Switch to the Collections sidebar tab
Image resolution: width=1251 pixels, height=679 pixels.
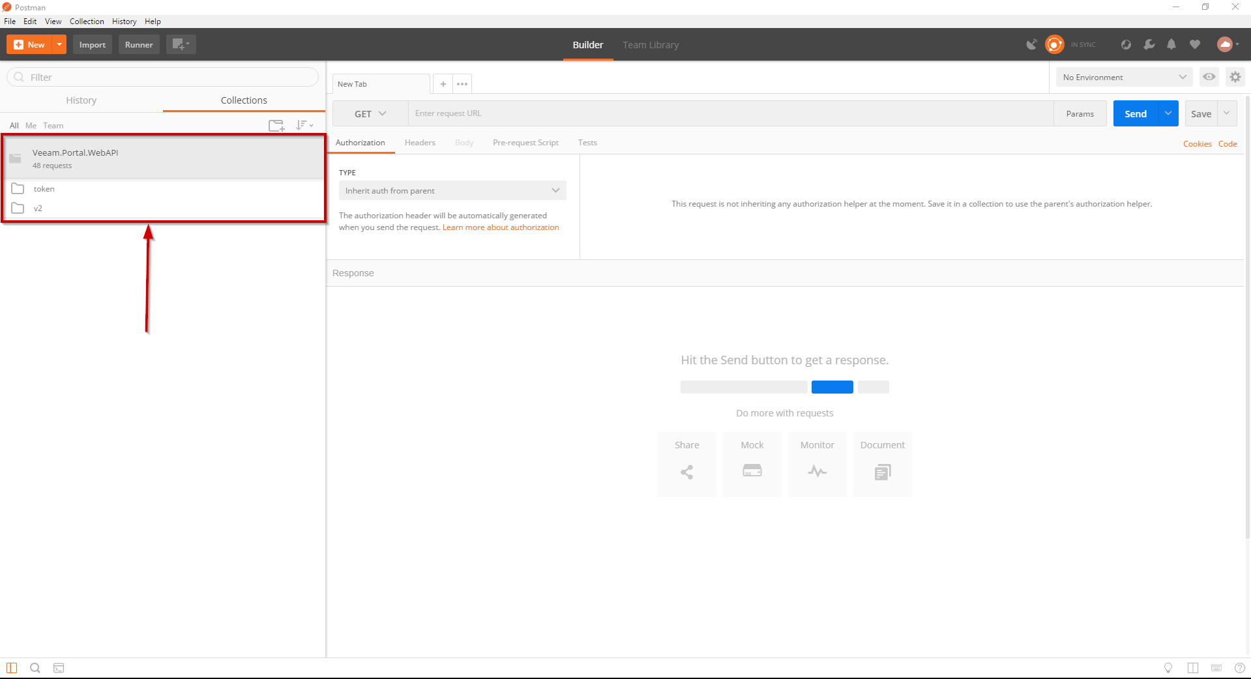click(x=244, y=100)
